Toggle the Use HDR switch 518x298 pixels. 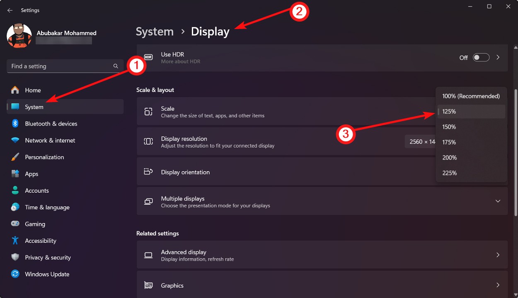(x=481, y=58)
